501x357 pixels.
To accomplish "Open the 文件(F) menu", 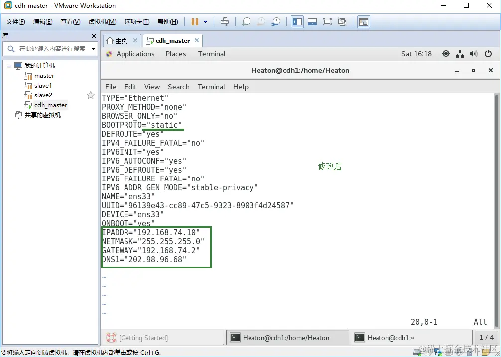I will click(x=15, y=22).
